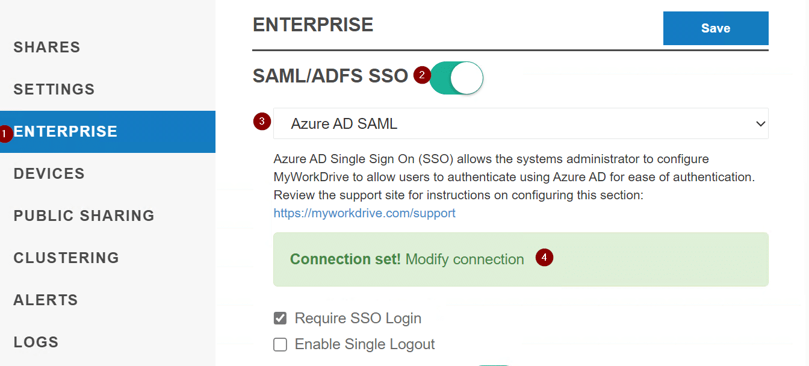
Task: Open the myworkdrive.com support link
Action: point(365,212)
